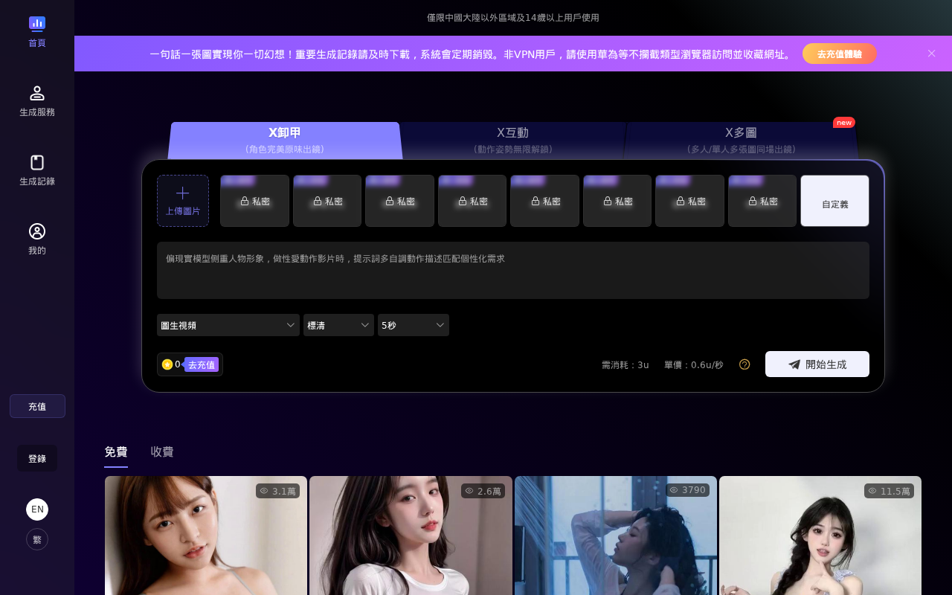This screenshot has height=595, width=952.
Task: Open the gallery thumbnail with 11.5萬 views
Action: 820,535
